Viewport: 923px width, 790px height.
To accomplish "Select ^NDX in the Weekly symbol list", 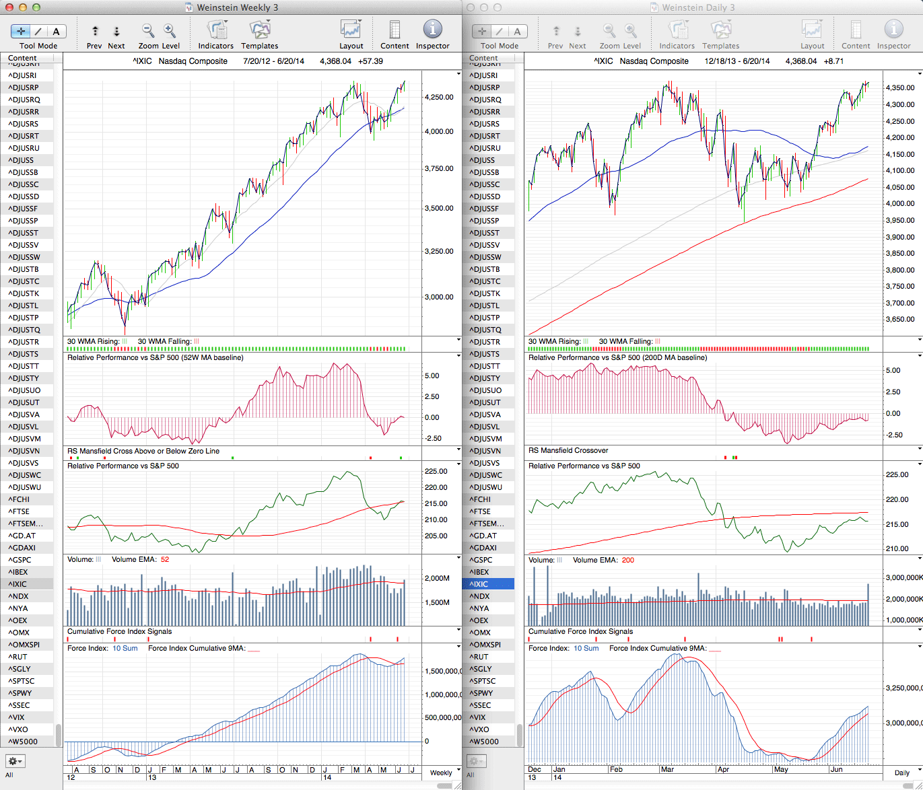I will [27, 596].
